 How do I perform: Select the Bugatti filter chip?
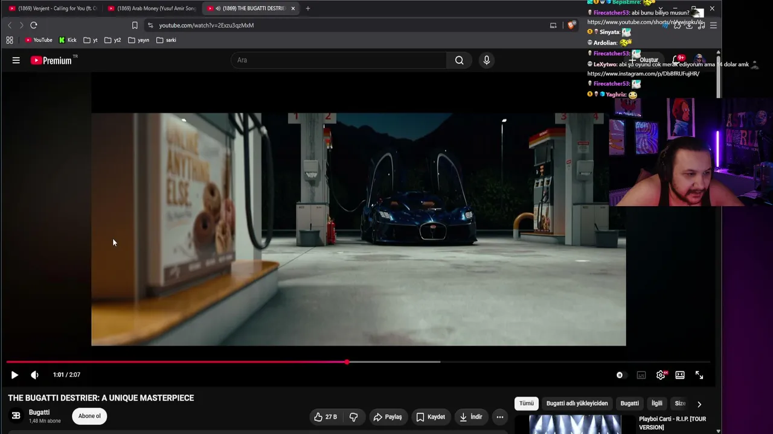tap(629, 403)
